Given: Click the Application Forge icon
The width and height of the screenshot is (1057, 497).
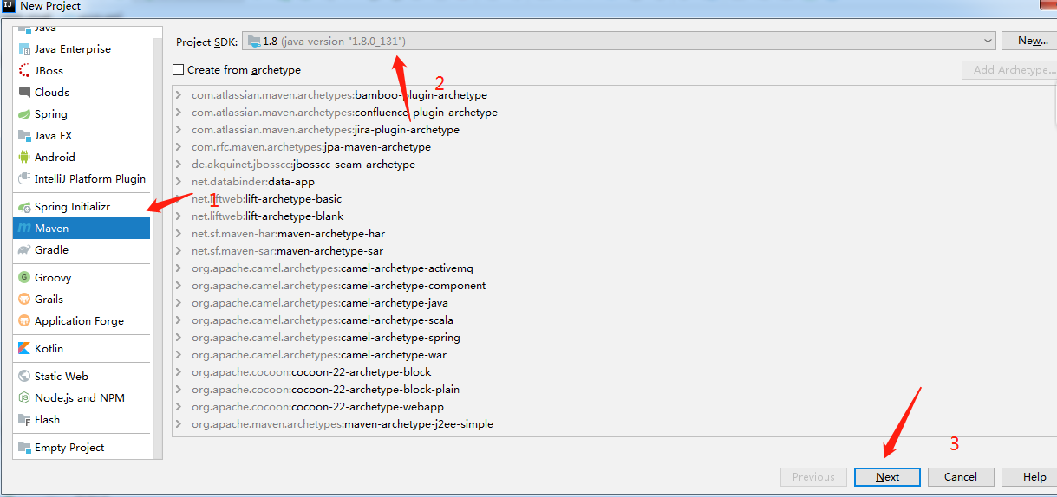Looking at the screenshot, I should coord(24,321).
